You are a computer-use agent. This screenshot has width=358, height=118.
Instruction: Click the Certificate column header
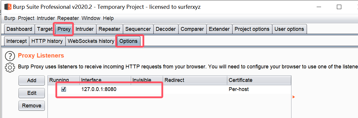point(240,80)
